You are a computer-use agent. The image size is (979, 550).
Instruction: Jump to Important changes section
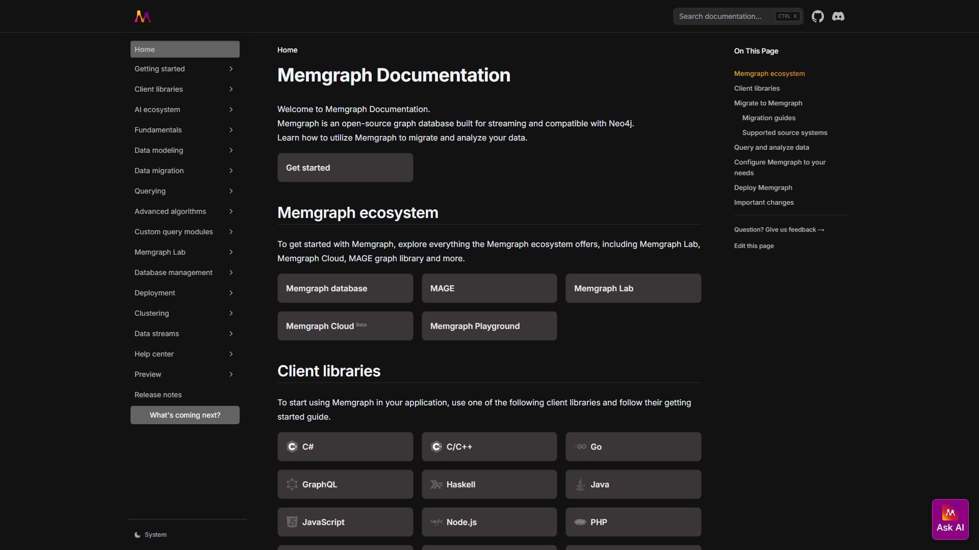(764, 202)
